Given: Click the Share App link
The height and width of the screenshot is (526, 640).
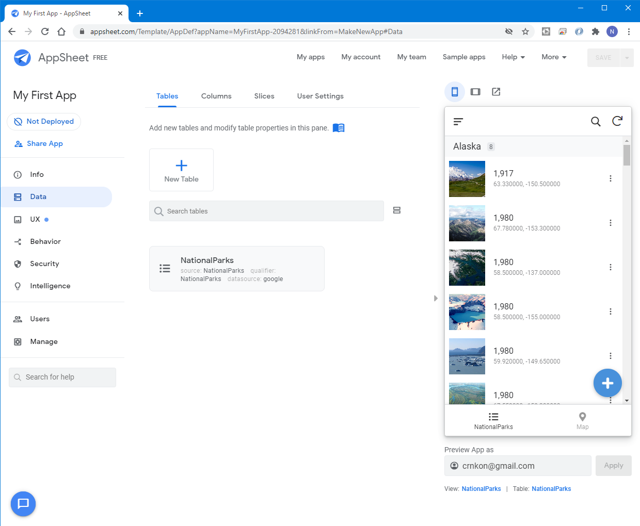Looking at the screenshot, I should pos(44,144).
